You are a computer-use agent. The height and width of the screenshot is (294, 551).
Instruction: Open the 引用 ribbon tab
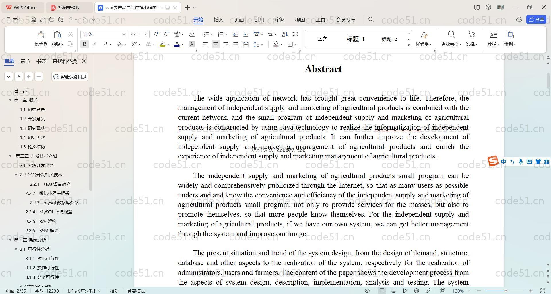coord(259,19)
